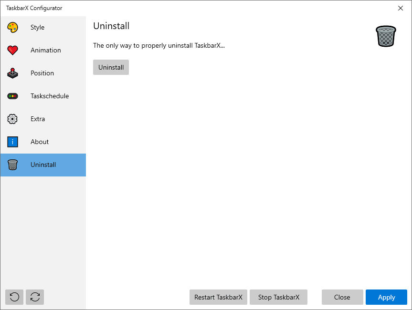Click the revert arrow icon button
This screenshot has height=310, width=412.
[14, 297]
